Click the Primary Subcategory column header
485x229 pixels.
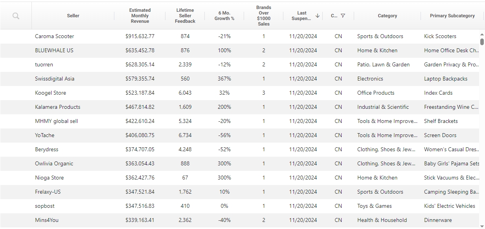coord(452,16)
